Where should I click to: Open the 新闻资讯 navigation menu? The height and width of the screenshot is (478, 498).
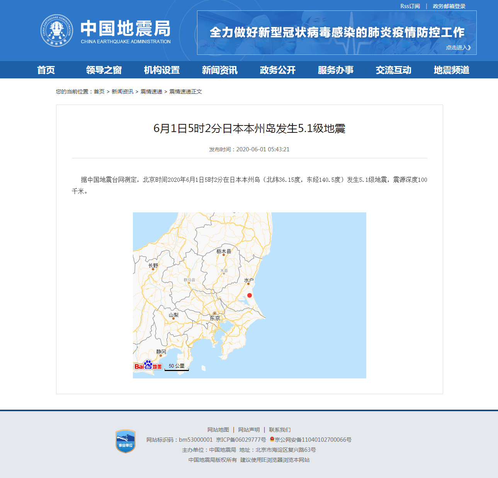[x=219, y=70]
